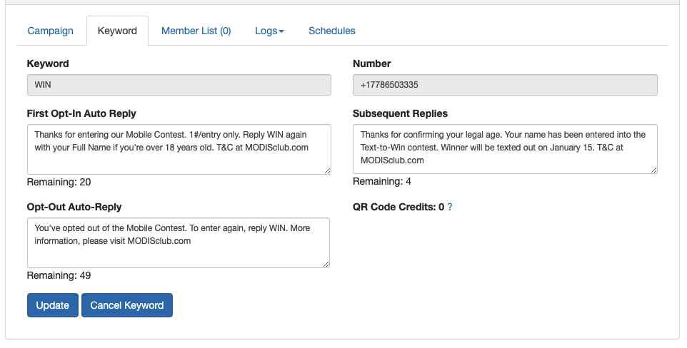Grab the Opt-Out Auto-Reply textarea resize handle
This screenshot has width=687, height=348.
(326, 264)
